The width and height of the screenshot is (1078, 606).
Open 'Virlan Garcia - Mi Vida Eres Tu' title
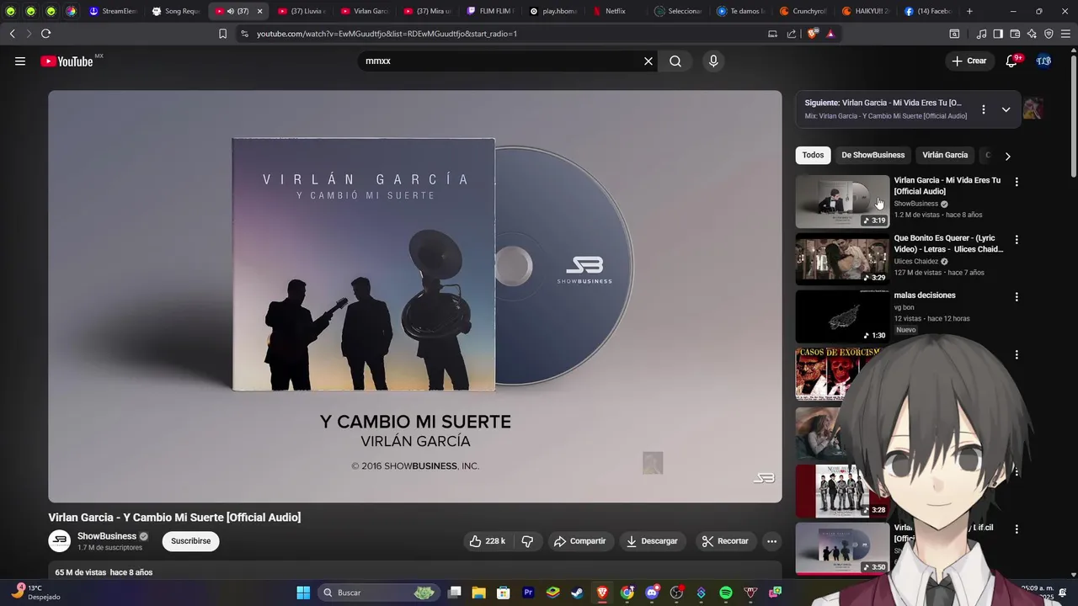[x=947, y=185]
